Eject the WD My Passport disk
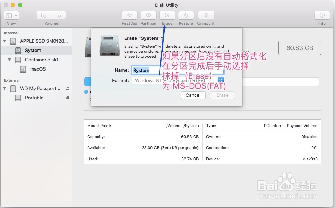The image size is (335, 208). click(x=68, y=88)
